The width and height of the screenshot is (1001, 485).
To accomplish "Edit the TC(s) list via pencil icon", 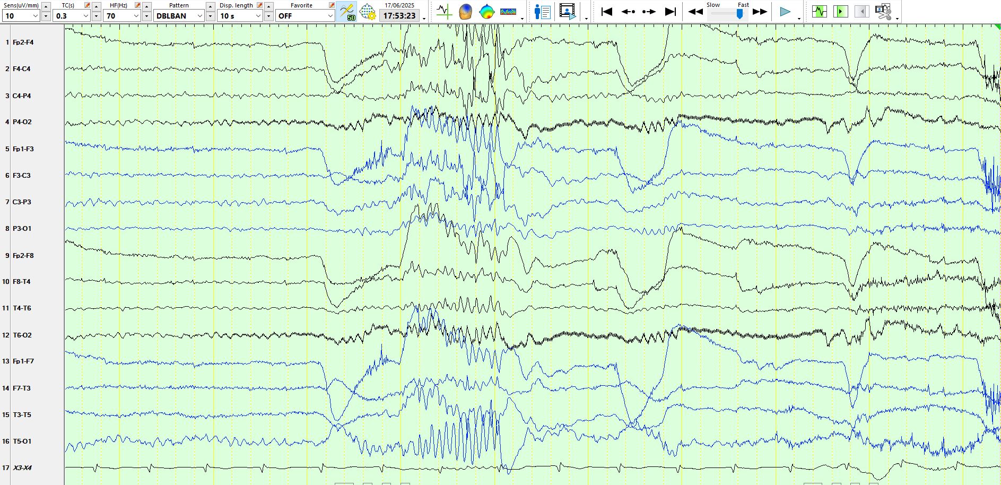I will pos(88,5).
